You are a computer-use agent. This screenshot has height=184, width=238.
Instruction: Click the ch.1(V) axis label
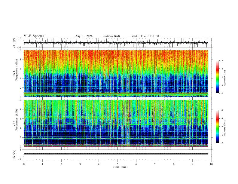tap(14, 43)
